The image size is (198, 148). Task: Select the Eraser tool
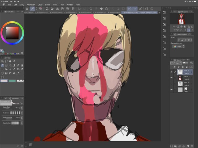click(14, 65)
